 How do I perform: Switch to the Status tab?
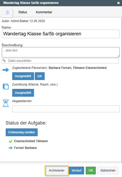click(23, 12)
